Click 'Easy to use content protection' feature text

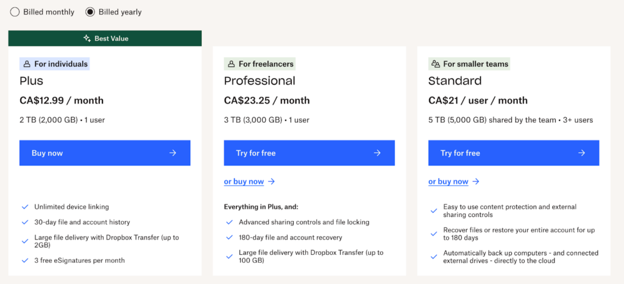pyautogui.click(x=510, y=211)
